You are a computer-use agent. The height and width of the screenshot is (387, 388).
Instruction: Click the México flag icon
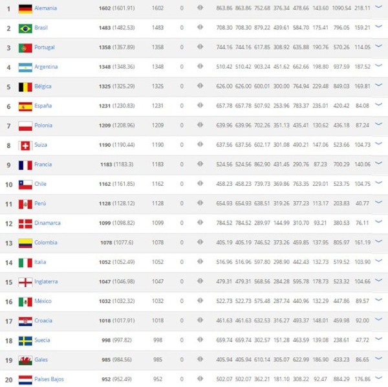tap(25, 301)
